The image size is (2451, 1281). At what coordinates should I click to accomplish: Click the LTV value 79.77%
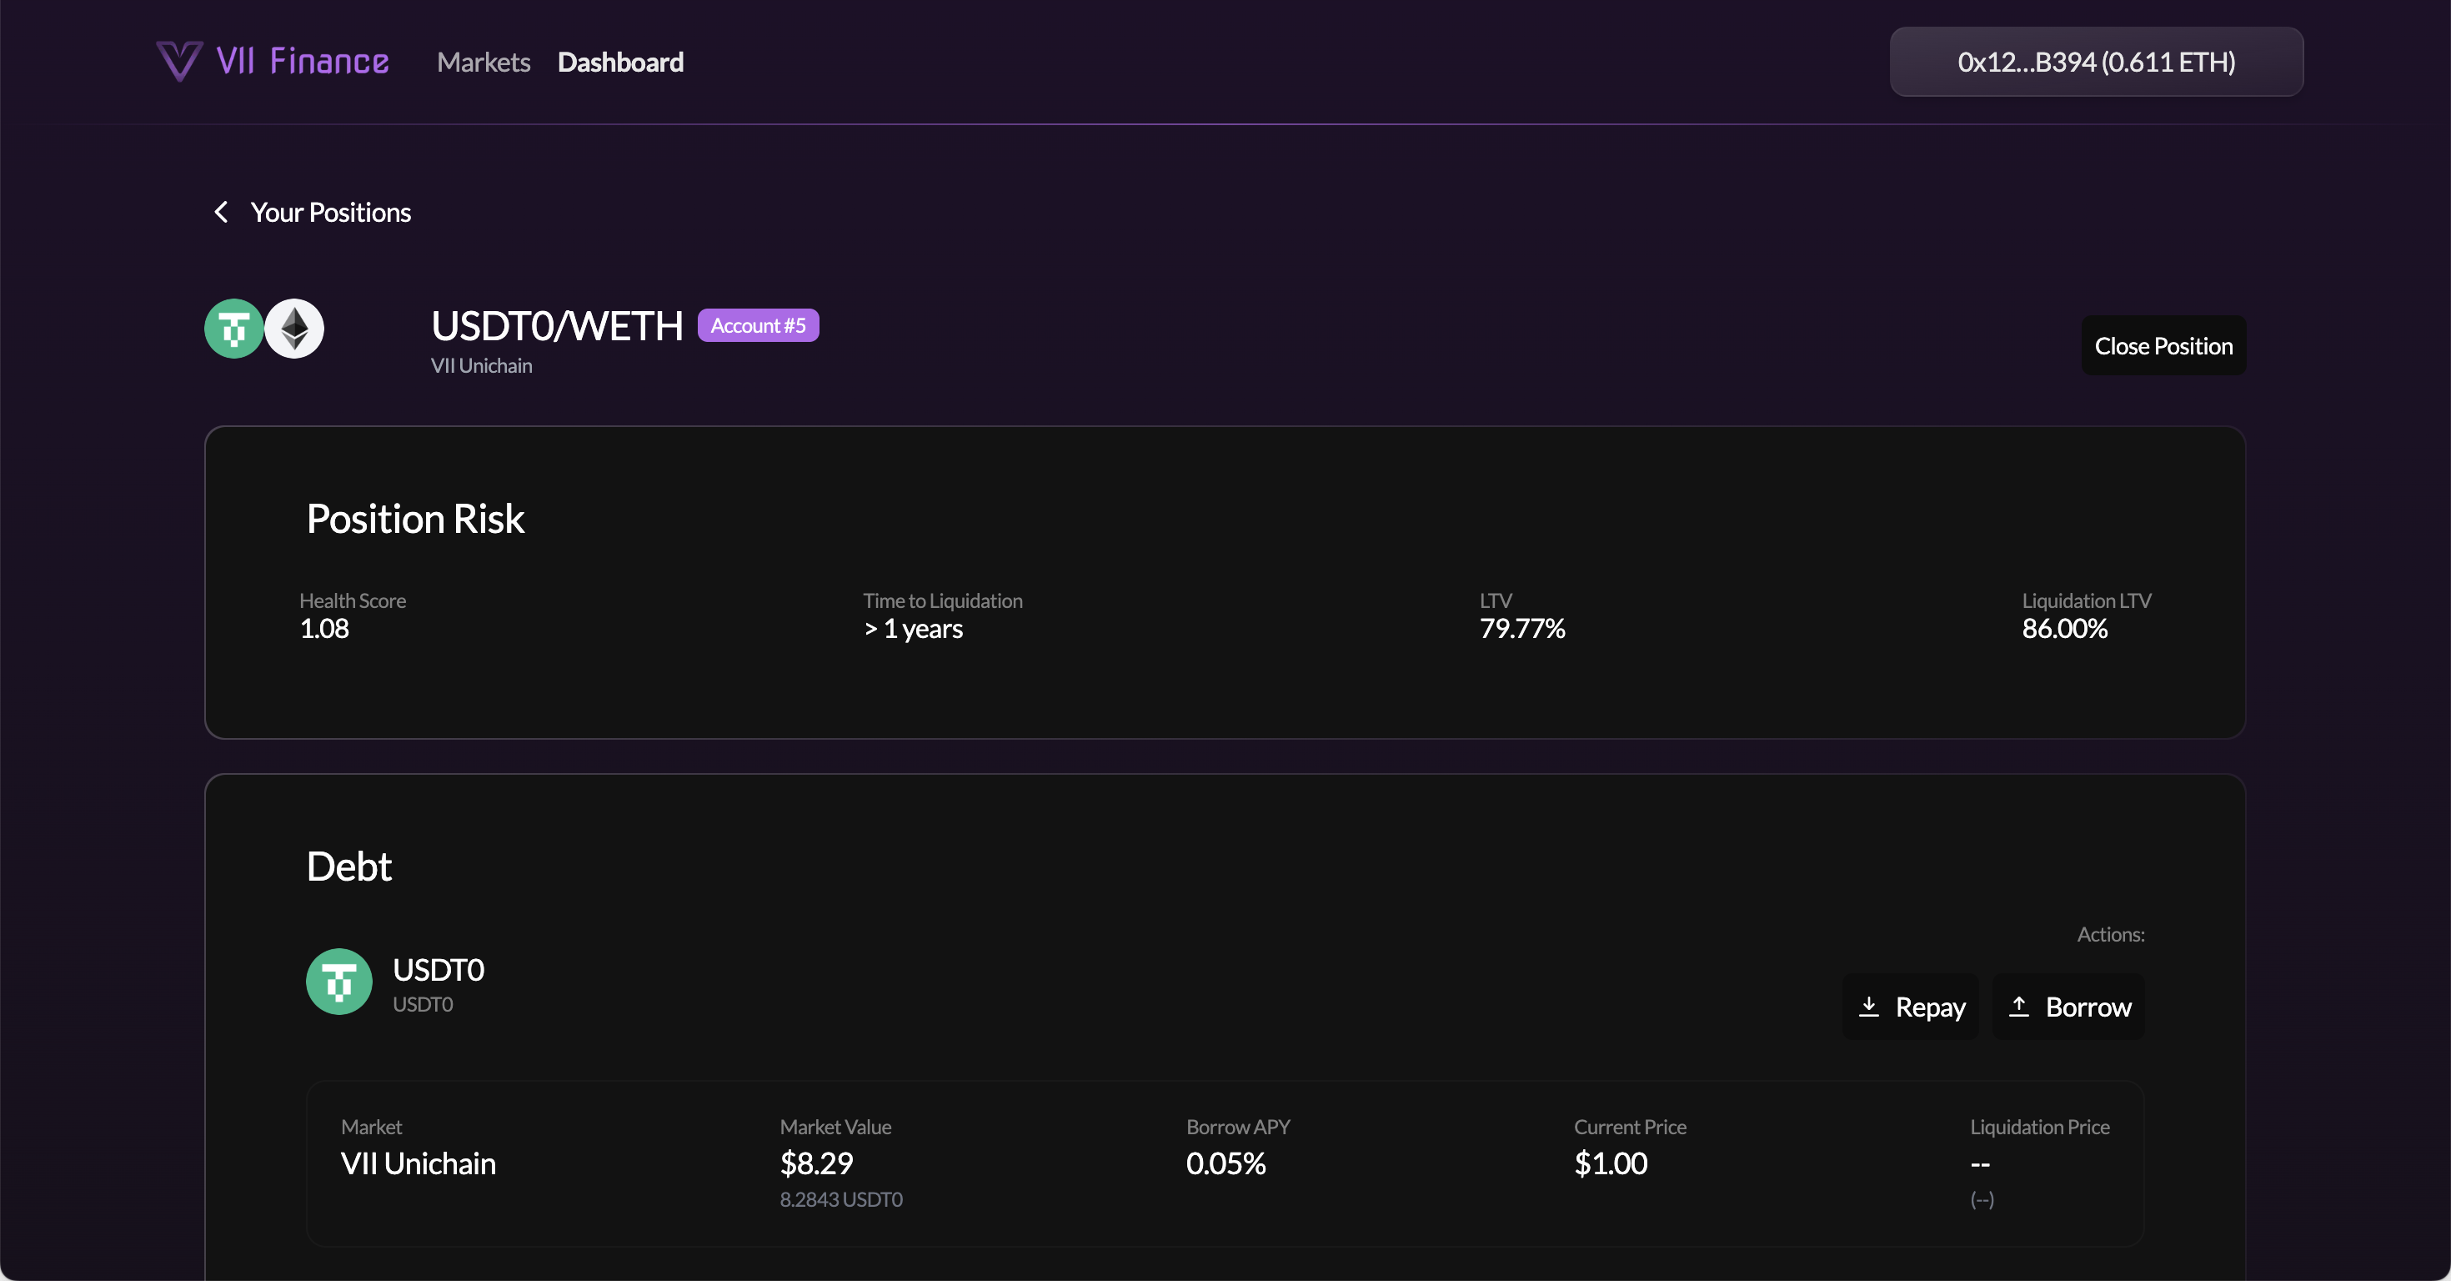click(x=1521, y=628)
